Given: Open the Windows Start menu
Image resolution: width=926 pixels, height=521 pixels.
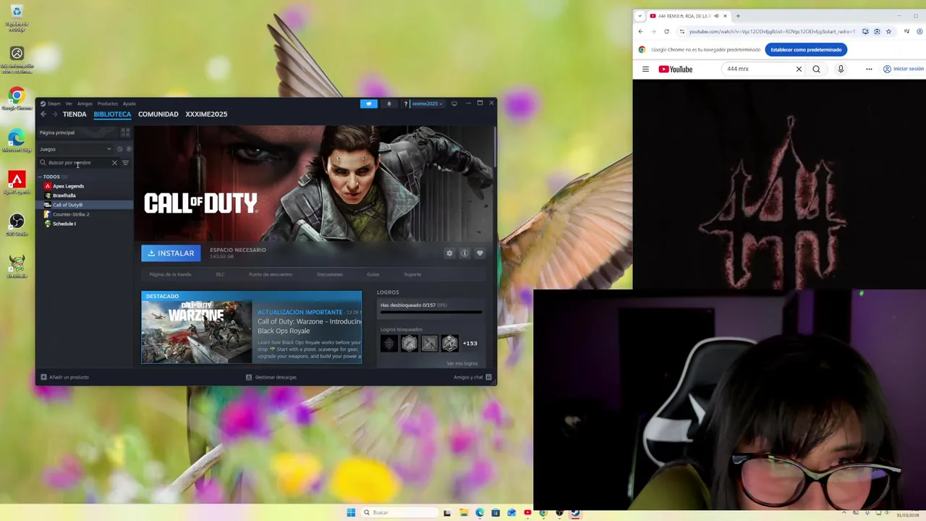Looking at the screenshot, I should (x=351, y=512).
